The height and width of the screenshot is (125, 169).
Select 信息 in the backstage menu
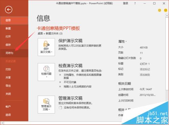[x=14, y=20]
